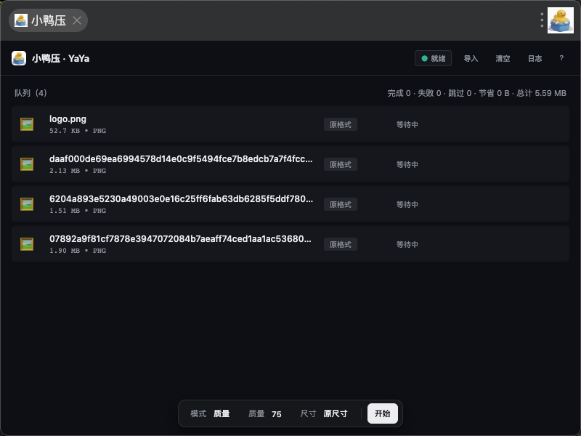Image resolution: width=581 pixels, height=436 pixels.
Task: Click the image icon for the 07892a9f81 file
Action: click(x=27, y=244)
